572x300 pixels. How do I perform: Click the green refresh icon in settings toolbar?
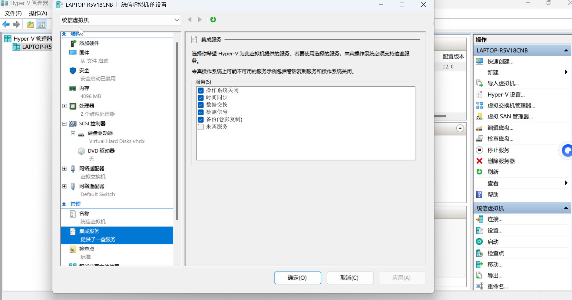[x=213, y=19]
